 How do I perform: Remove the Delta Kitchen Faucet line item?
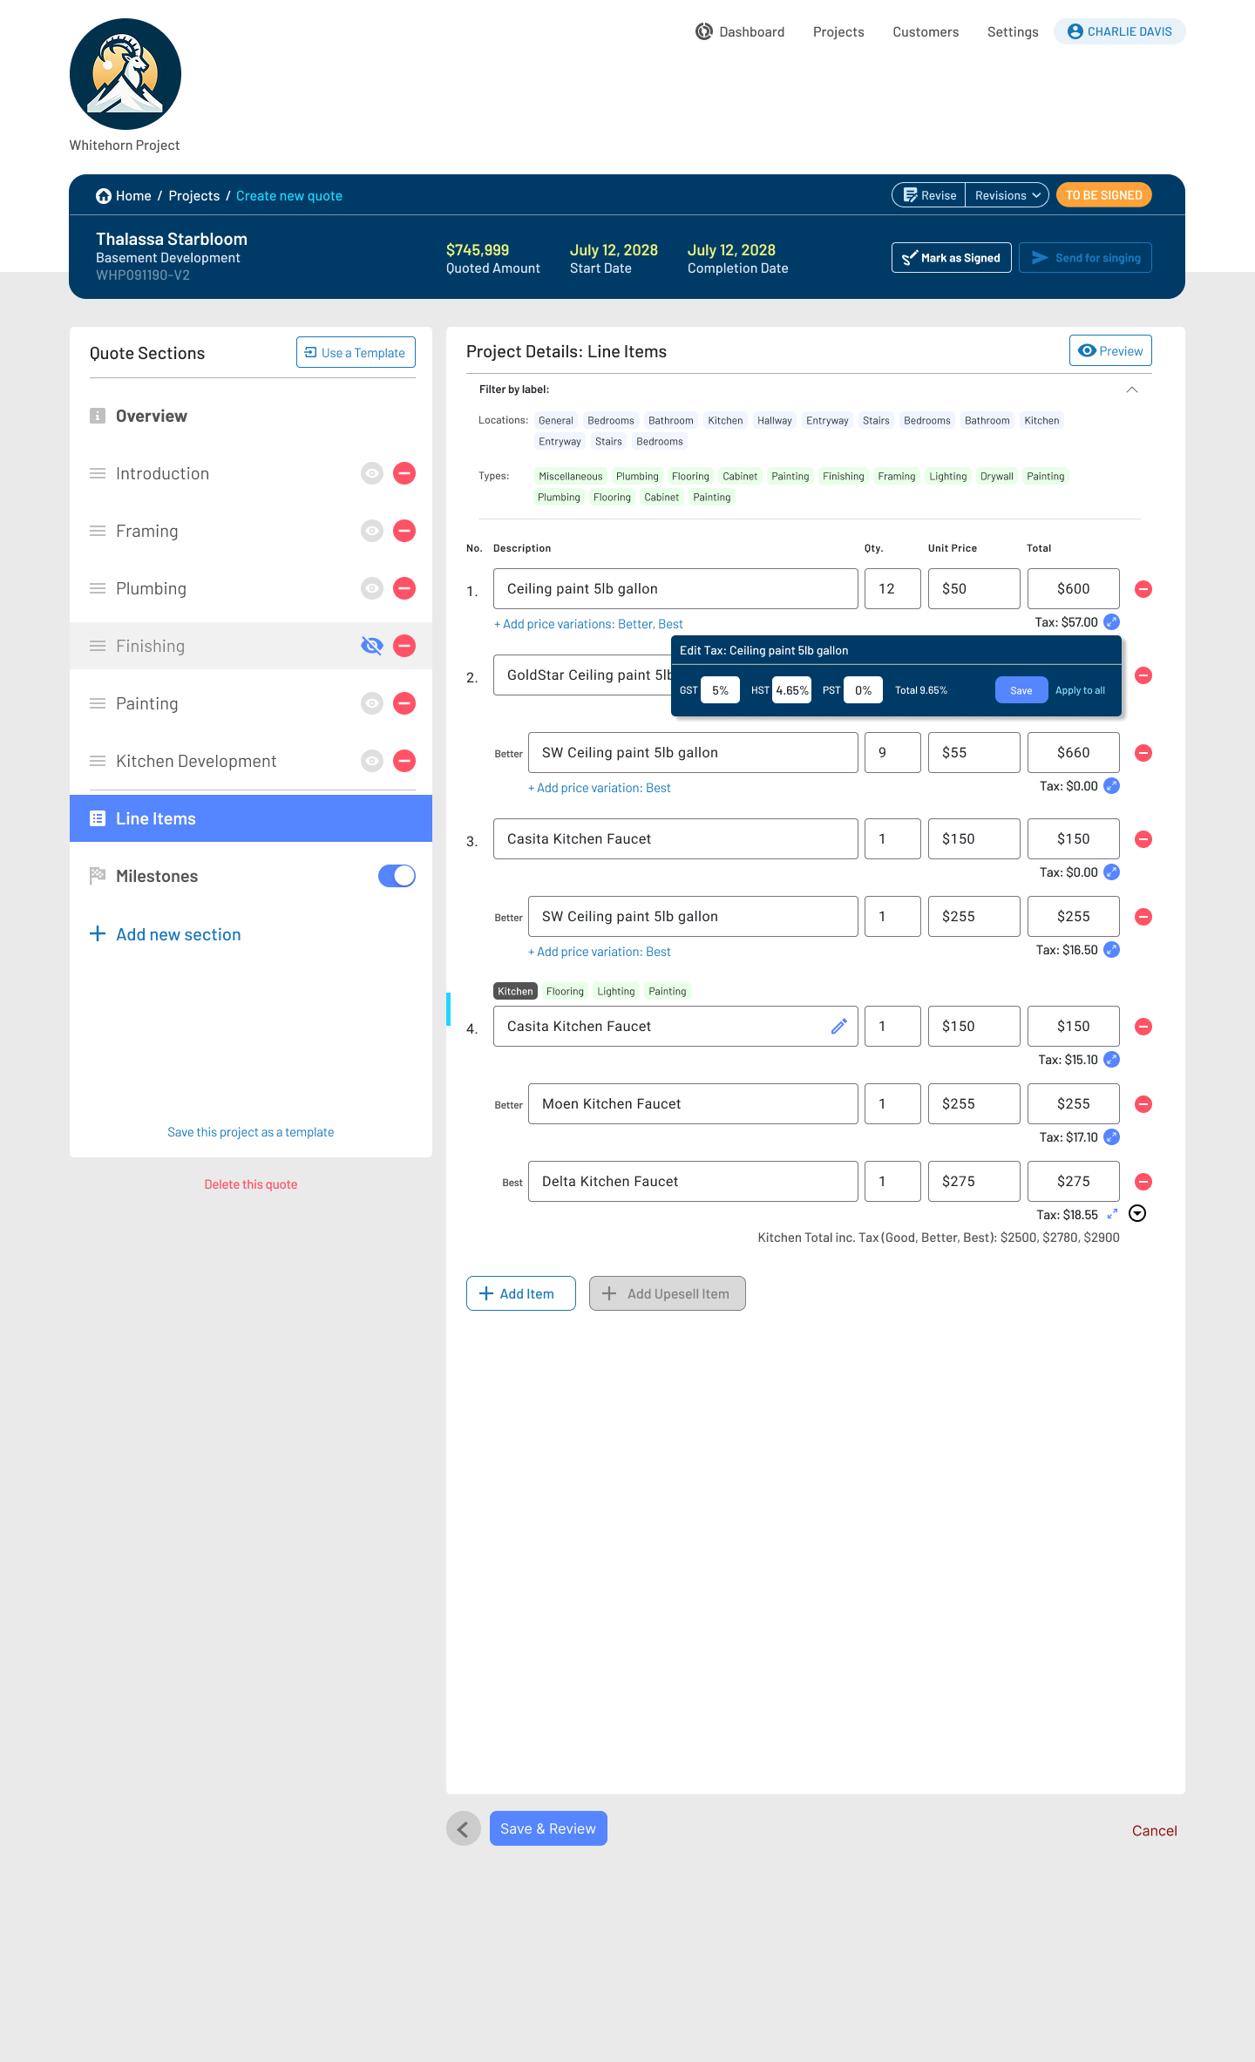pos(1143,1182)
